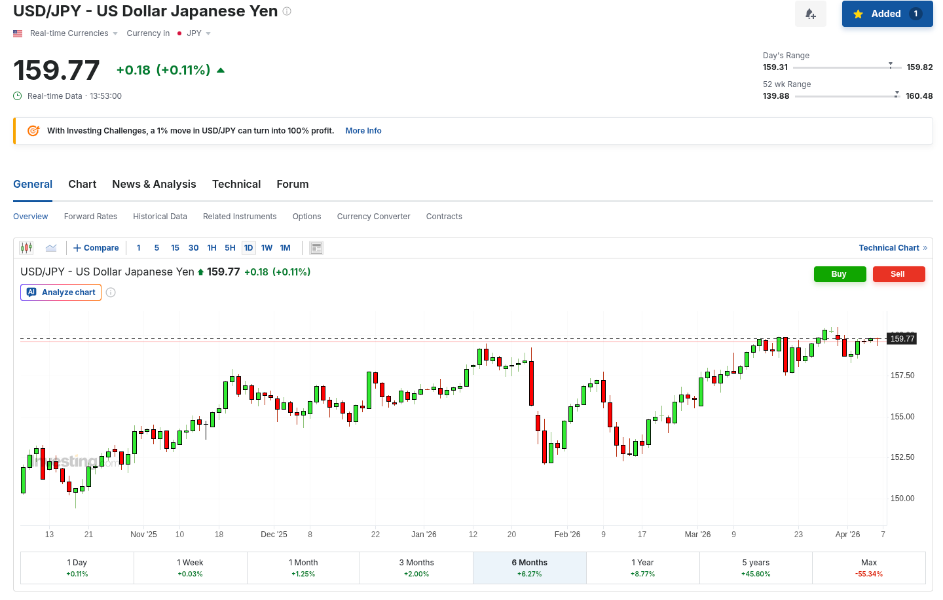Select the 1 Month range
The height and width of the screenshot is (600, 943).
(304, 568)
